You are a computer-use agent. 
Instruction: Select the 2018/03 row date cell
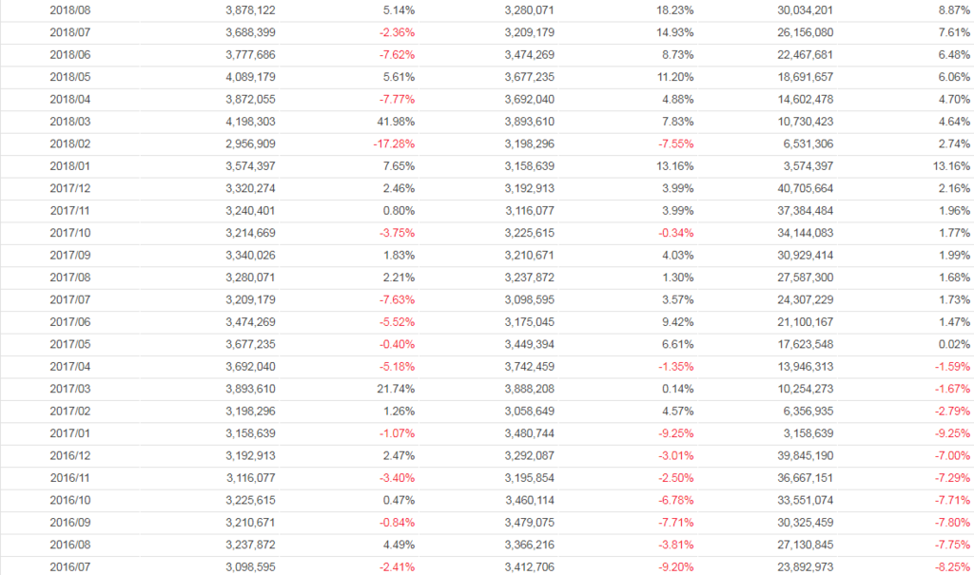click(x=70, y=122)
